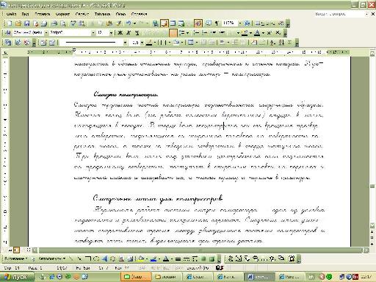Click the Save icon in the toolbar
Viewport: 376px width, 282px height.
pyautogui.click(x=27, y=23)
